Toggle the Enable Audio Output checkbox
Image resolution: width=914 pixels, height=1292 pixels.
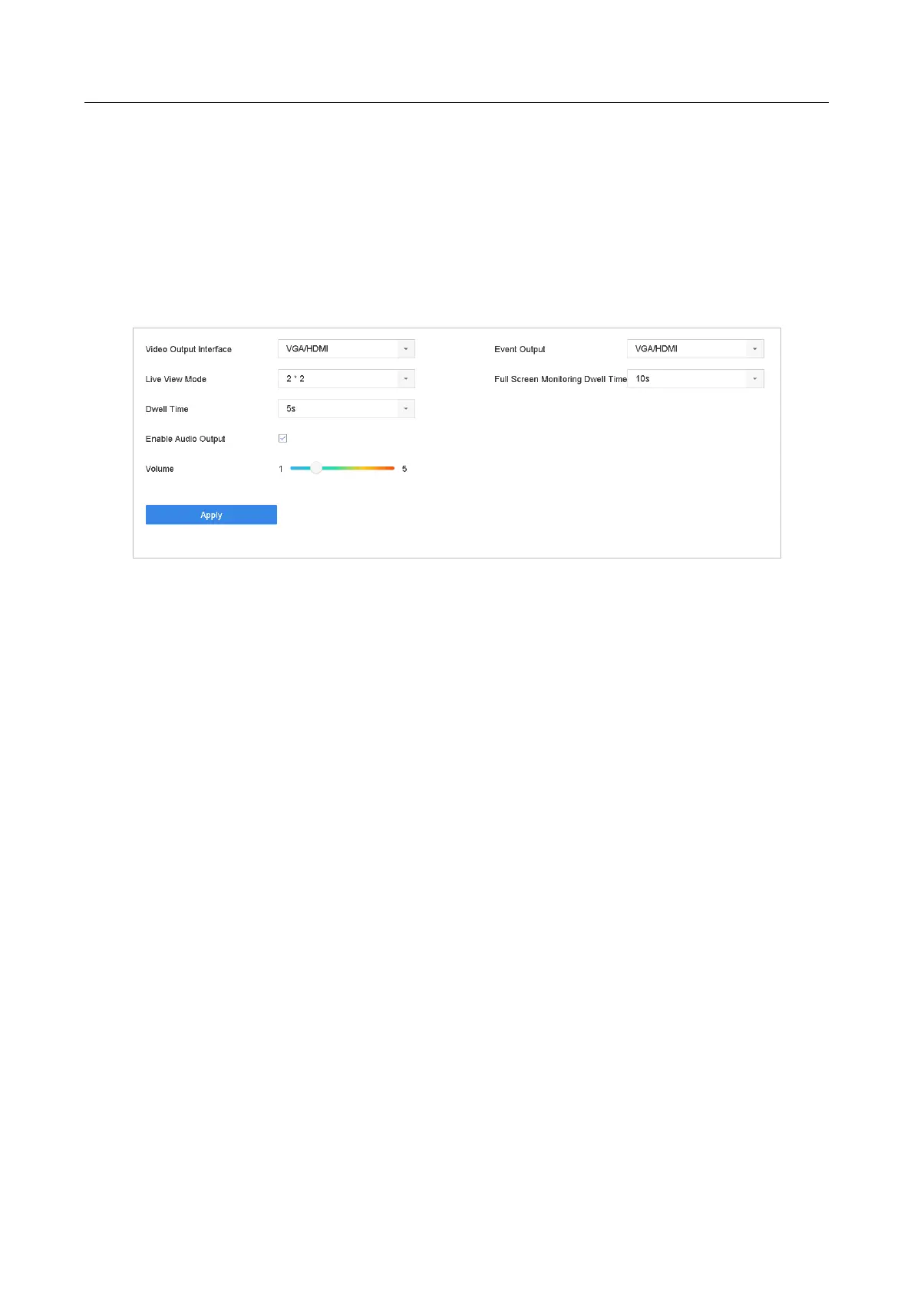(x=282, y=438)
